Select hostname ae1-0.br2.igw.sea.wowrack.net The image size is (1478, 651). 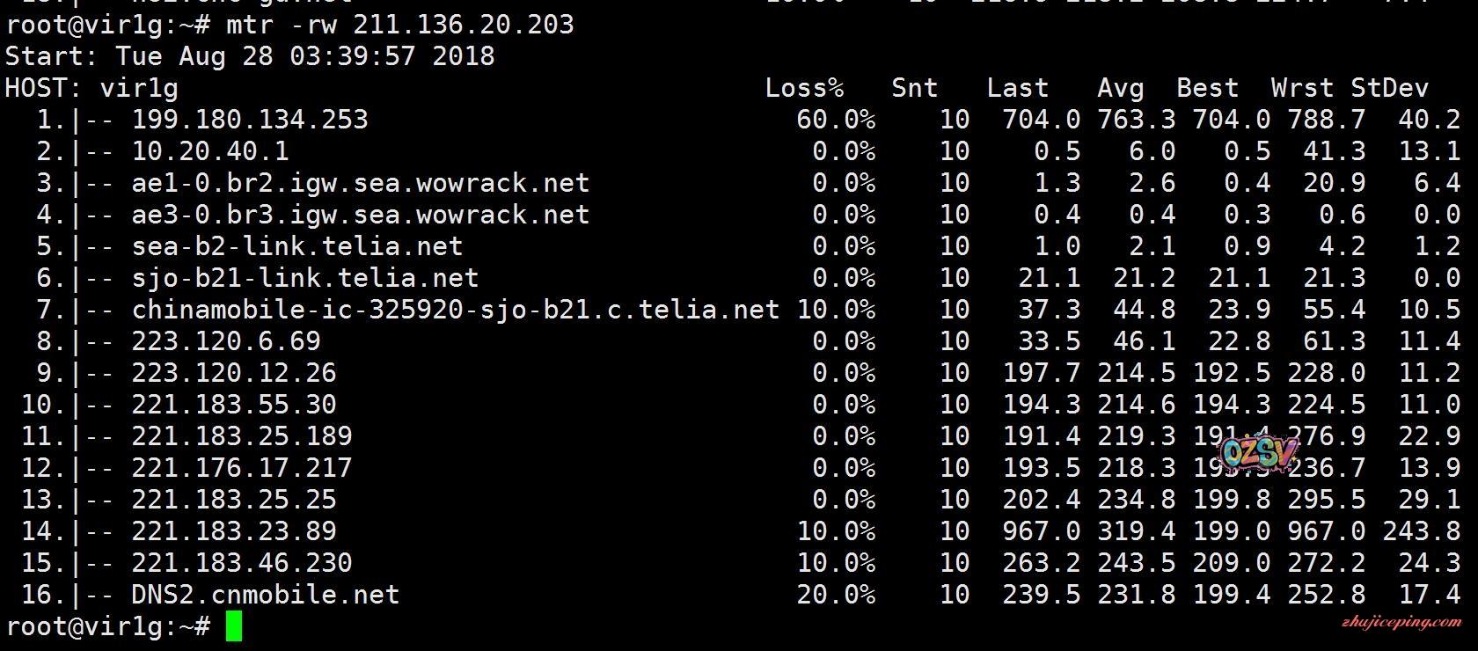click(361, 183)
